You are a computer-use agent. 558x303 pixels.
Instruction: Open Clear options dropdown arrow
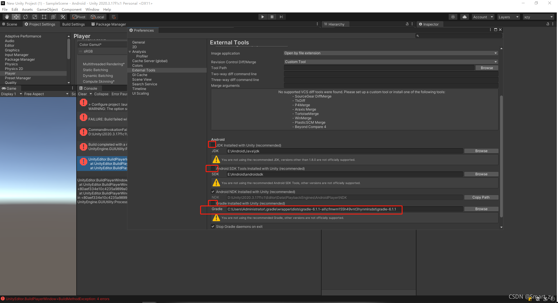[x=90, y=94]
